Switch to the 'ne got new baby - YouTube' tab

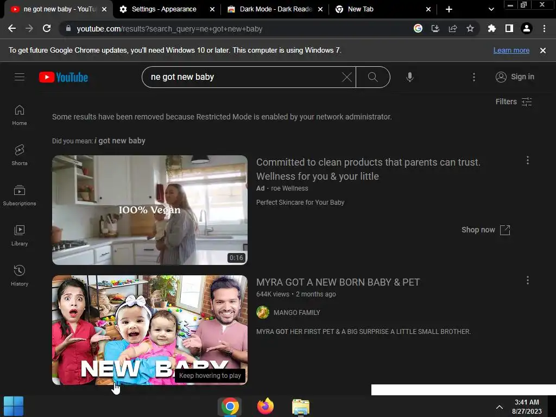(59, 9)
